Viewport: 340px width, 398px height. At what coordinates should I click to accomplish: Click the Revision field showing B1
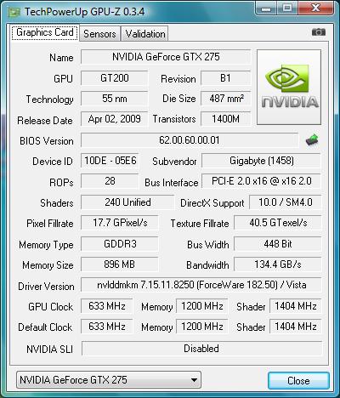click(x=226, y=78)
